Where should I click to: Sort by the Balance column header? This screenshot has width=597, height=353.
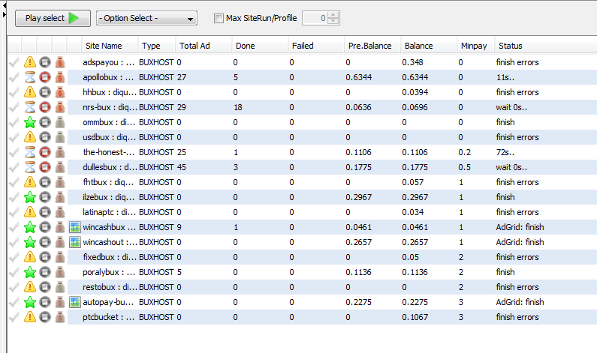[x=418, y=46]
